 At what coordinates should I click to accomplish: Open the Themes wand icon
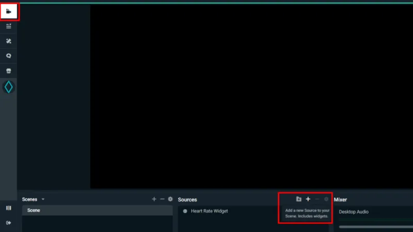pos(9,41)
